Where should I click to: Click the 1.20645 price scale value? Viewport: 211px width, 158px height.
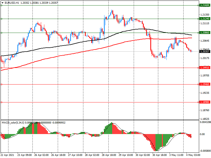205,41
